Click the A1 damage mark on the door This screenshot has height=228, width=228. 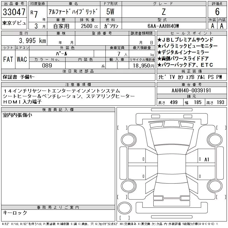coord(207,160)
